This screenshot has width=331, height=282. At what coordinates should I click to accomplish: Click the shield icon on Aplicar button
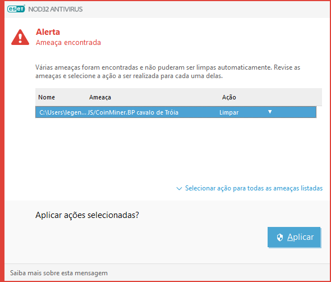tap(280, 238)
